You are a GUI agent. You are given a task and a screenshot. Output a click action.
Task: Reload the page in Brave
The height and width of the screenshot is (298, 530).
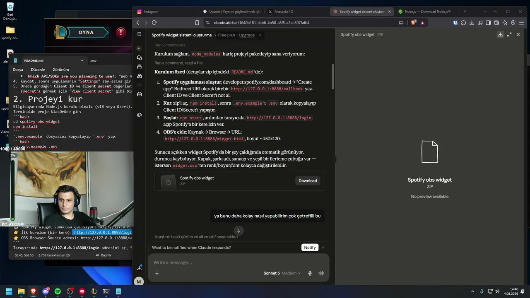point(154,23)
